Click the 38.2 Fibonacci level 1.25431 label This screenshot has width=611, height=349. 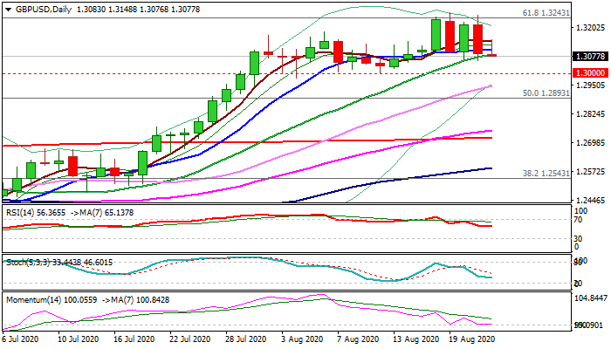[546, 174]
